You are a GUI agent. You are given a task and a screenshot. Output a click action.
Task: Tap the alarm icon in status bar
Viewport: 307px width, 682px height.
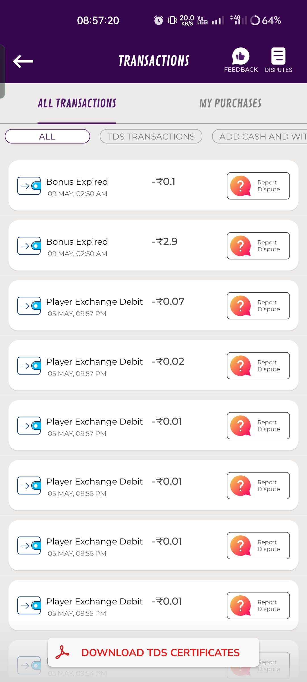click(158, 20)
